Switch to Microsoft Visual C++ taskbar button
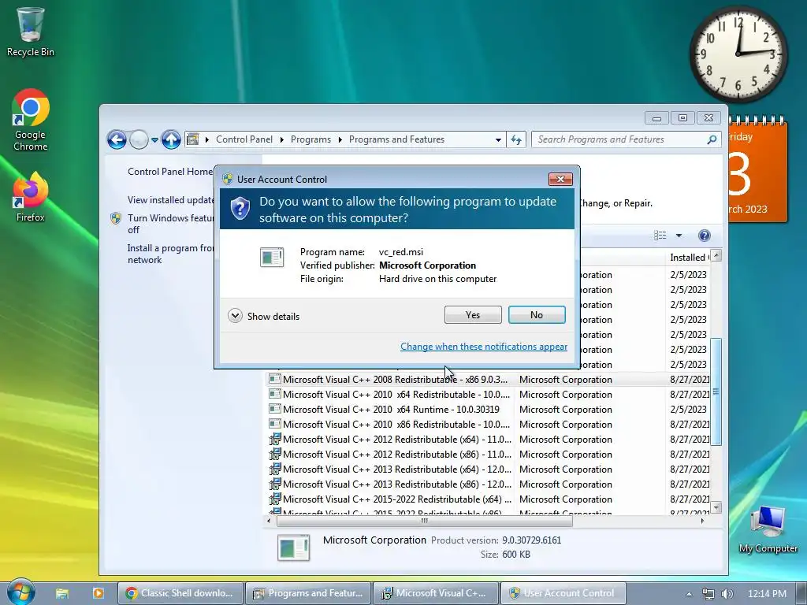The height and width of the screenshot is (605, 807). (435, 593)
